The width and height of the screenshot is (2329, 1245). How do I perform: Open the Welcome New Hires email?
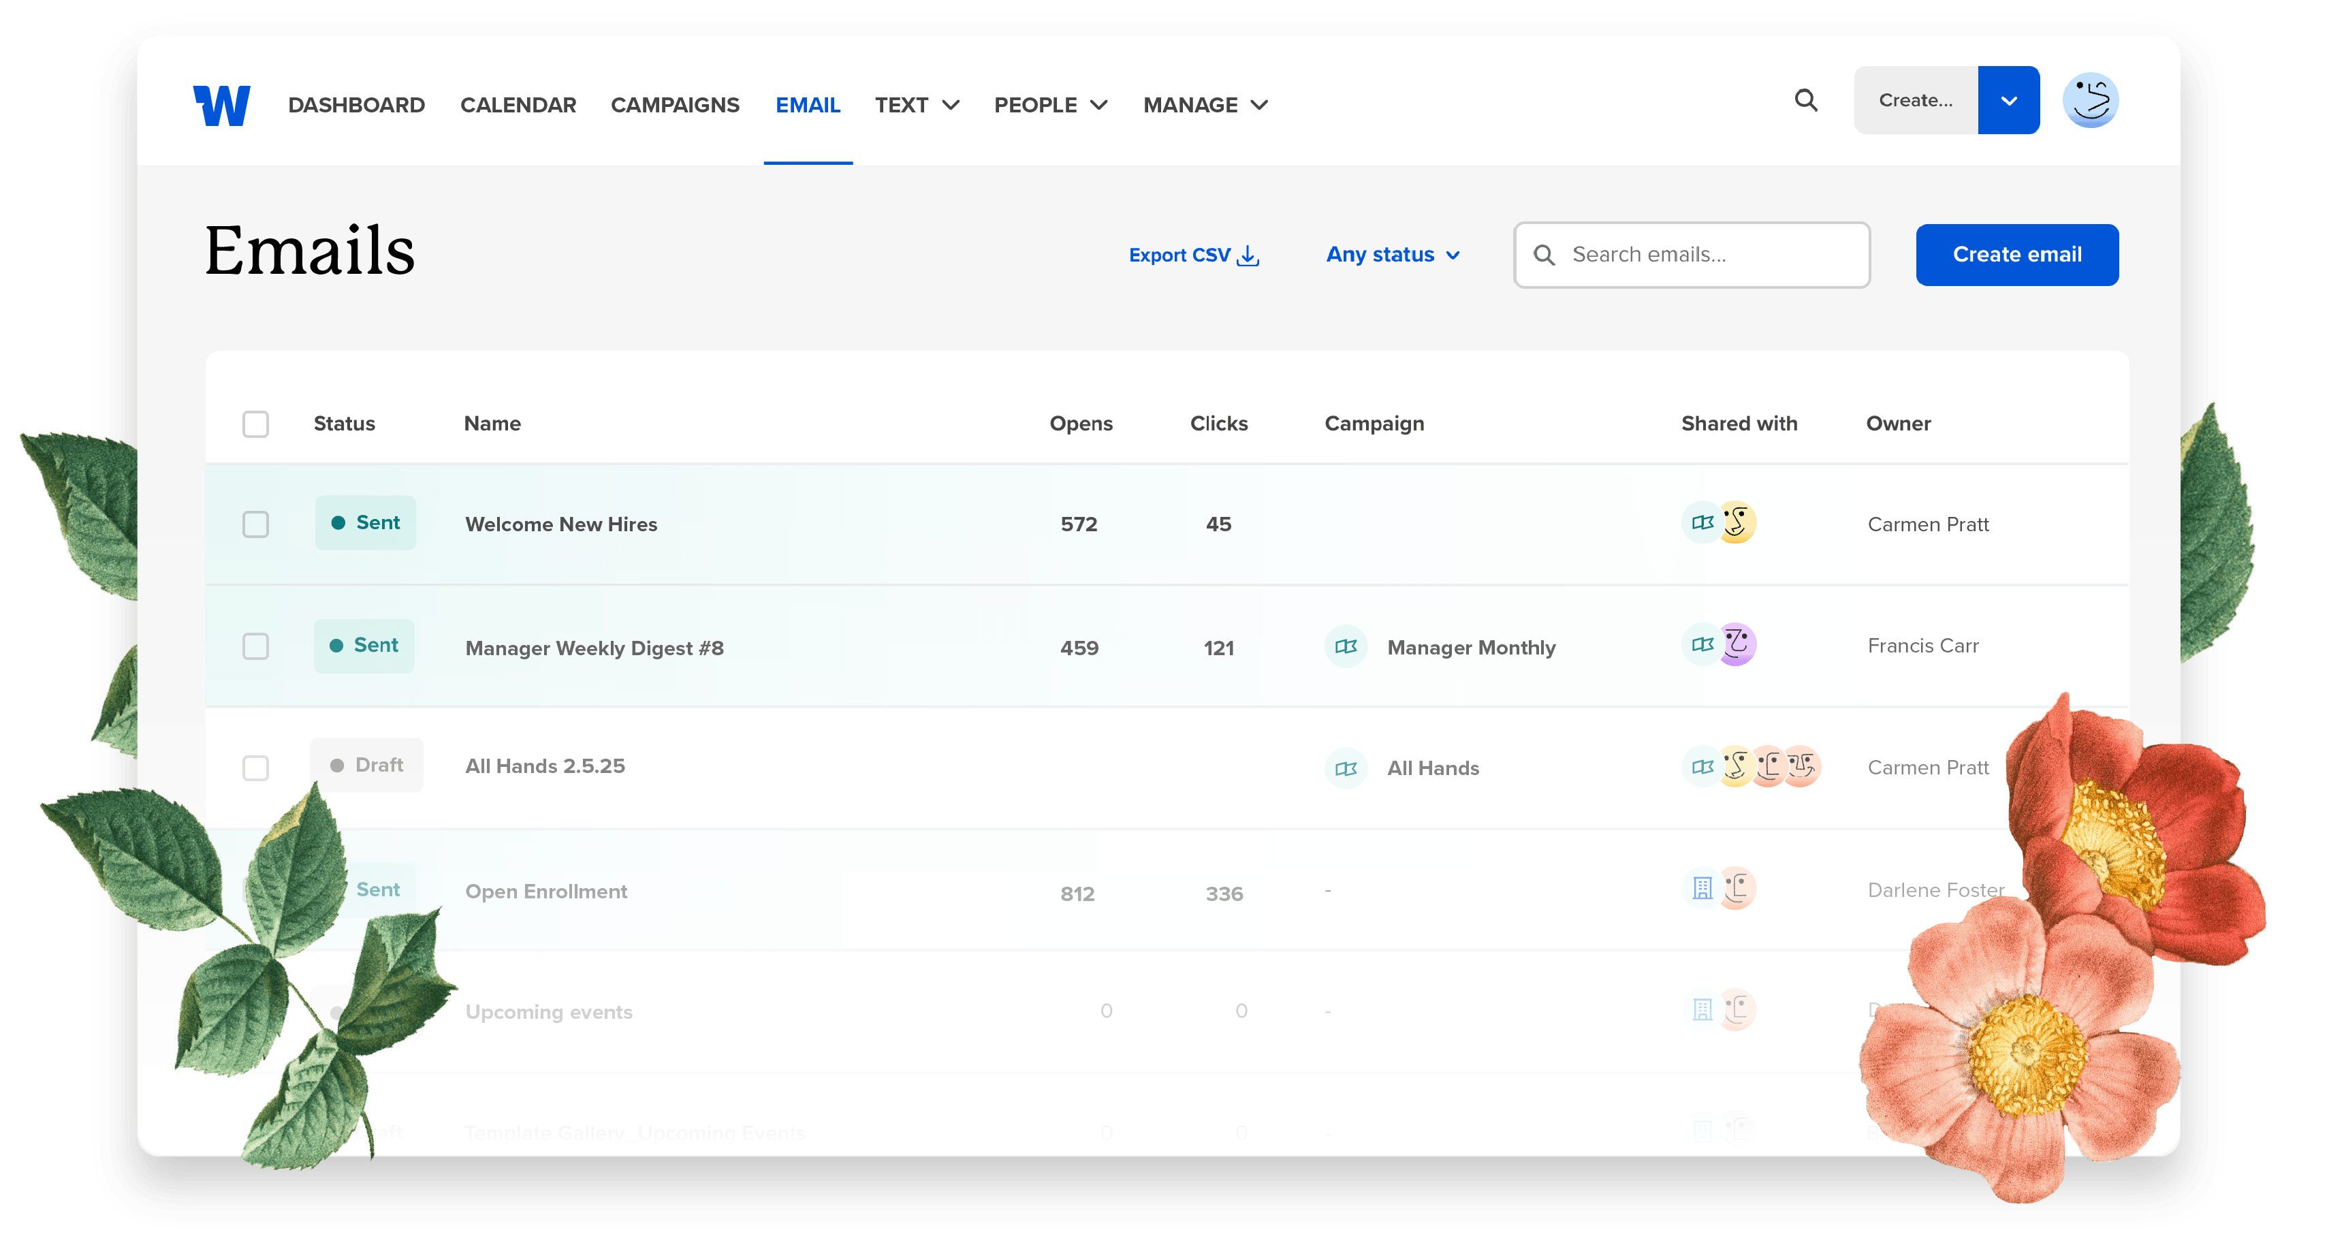pyautogui.click(x=561, y=524)
